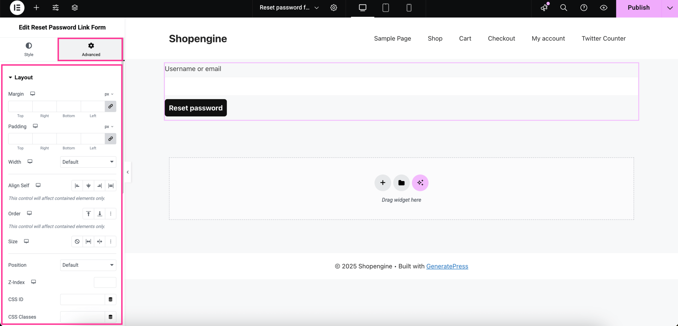678x326 pixels.
Task: Open Site Settings sliders icon
Action: [56, 8]
